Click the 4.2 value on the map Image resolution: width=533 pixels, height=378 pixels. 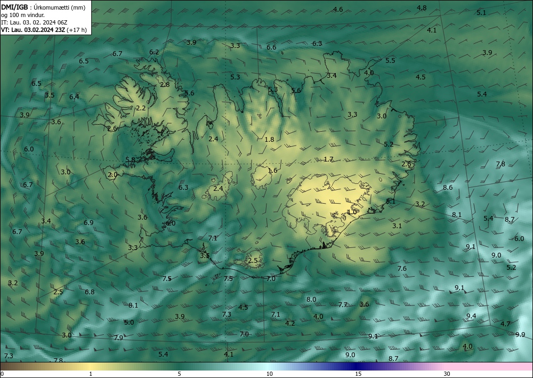[290, 323]
